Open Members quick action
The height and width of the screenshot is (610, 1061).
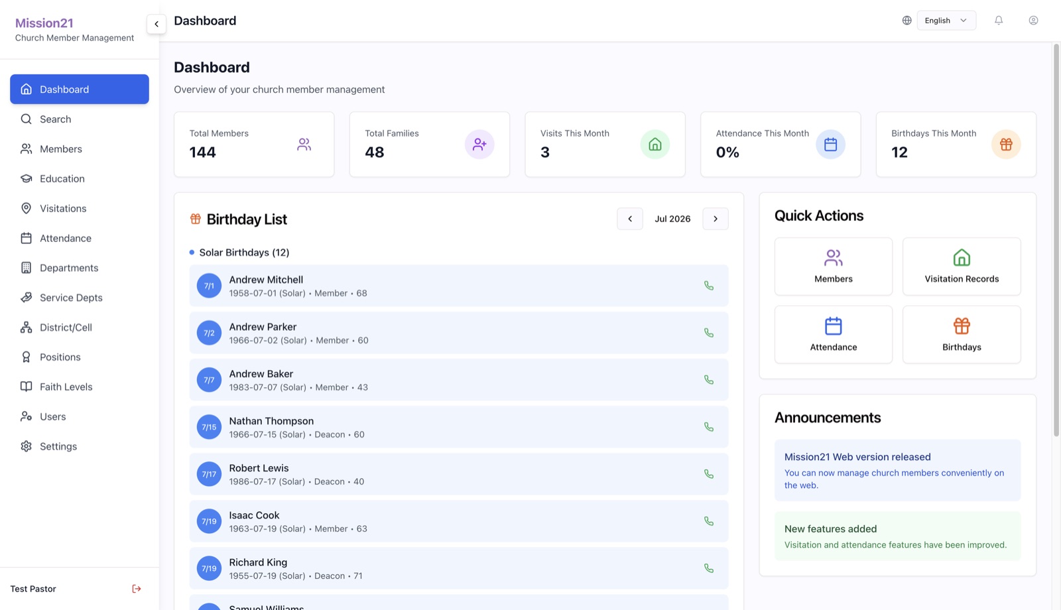tap(834, 267)
